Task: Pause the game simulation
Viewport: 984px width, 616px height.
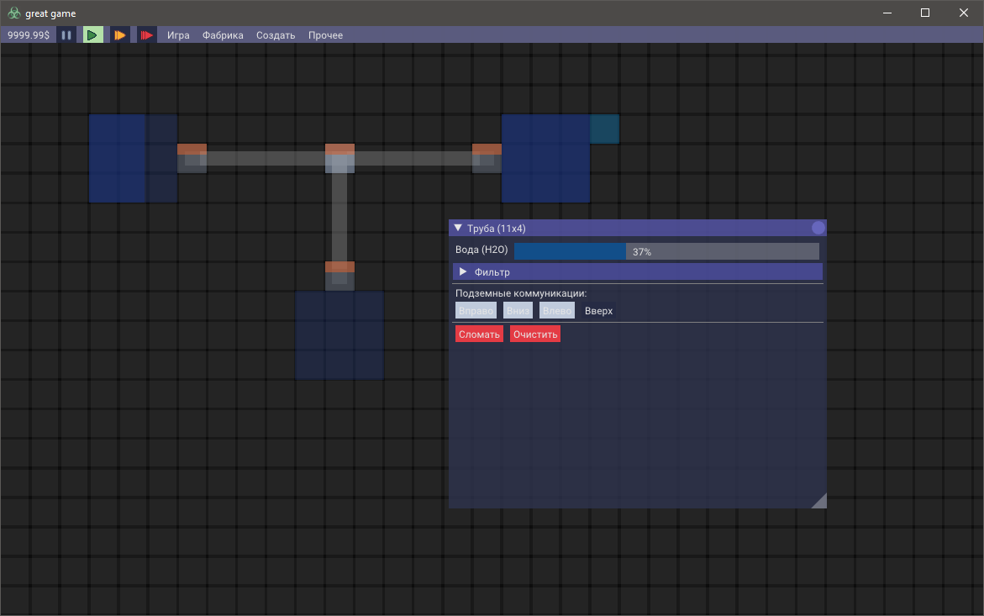Action: (66, 35)
